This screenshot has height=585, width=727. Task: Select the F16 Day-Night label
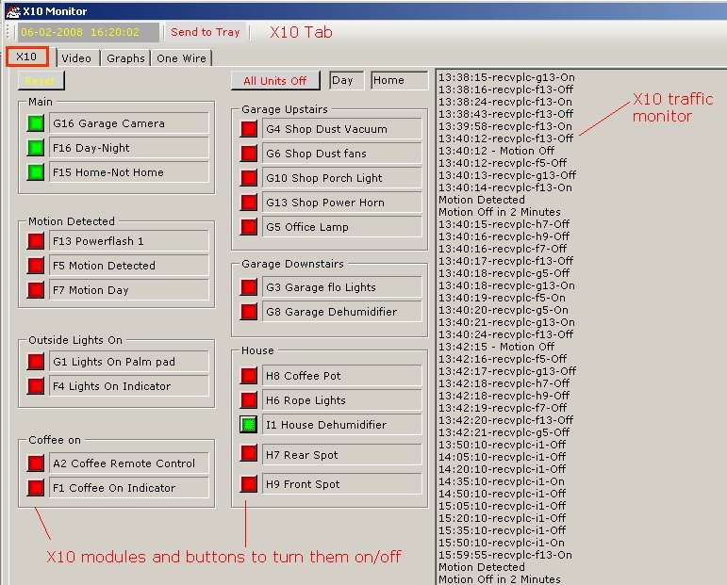pyautogui.click(x=129, y=148)
